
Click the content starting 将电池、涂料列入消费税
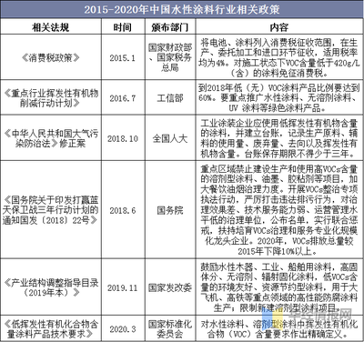tap(279, 57)
